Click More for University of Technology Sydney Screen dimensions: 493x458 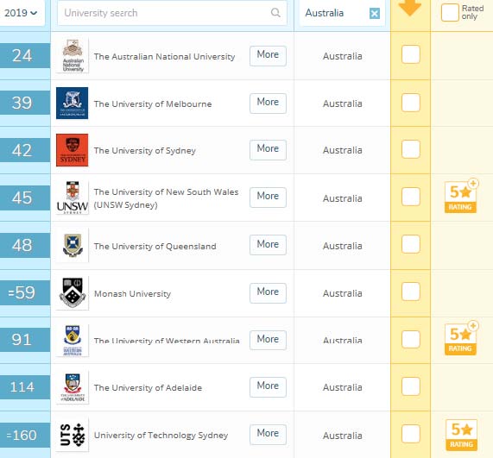268,435
